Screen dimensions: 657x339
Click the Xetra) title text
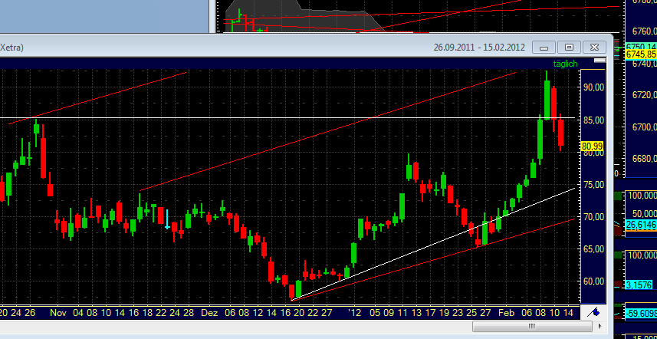click(11, 48)
